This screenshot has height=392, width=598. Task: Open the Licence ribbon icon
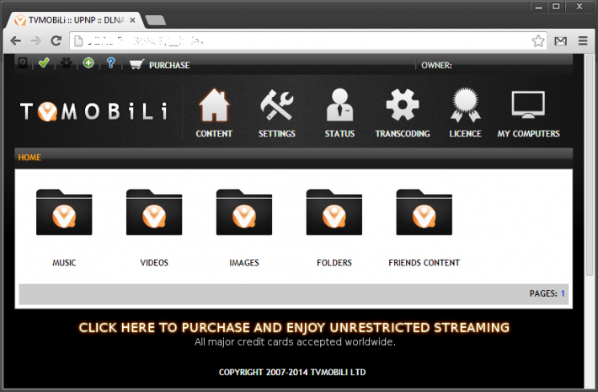[x=465, y=105]
